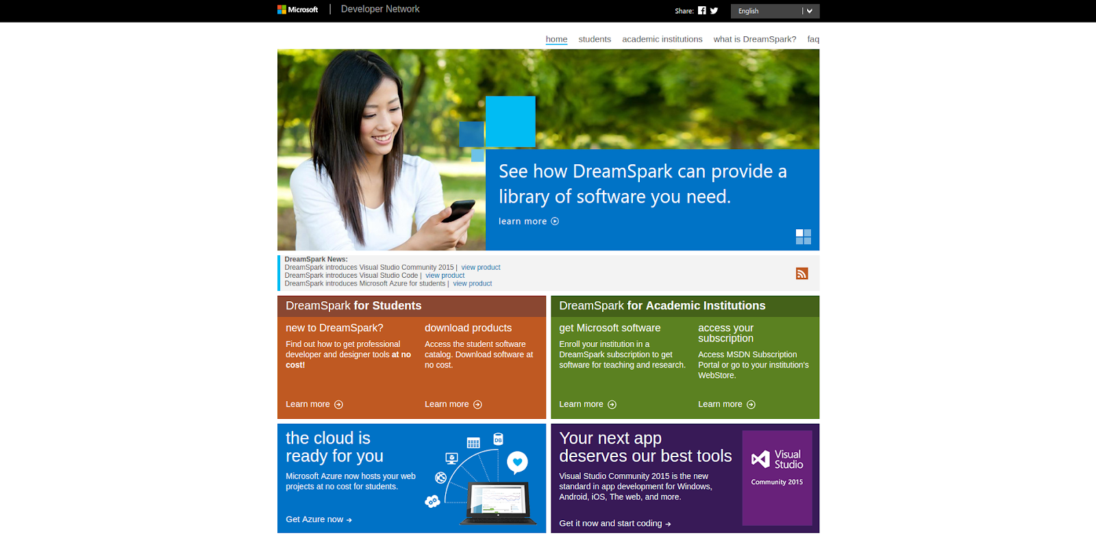Click arrow icon beside hero learn more
Viewport: 1096px width, 540px height.
555,221
